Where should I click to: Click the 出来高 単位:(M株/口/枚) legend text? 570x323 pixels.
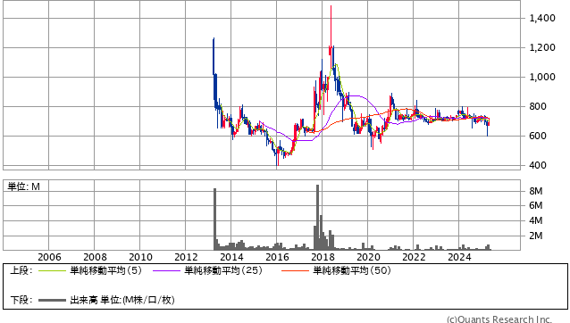click(122, 300)
